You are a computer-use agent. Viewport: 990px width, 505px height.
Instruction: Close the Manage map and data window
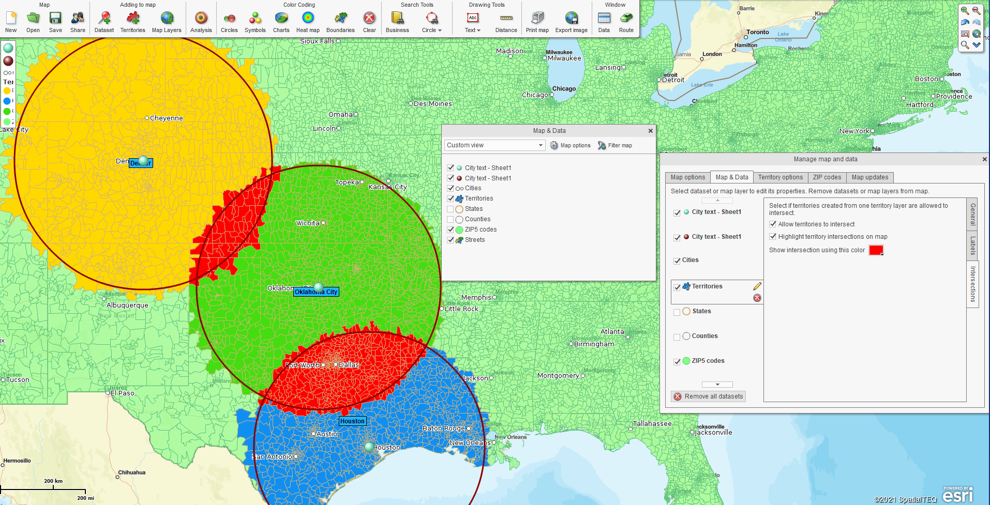coord(984,159)
